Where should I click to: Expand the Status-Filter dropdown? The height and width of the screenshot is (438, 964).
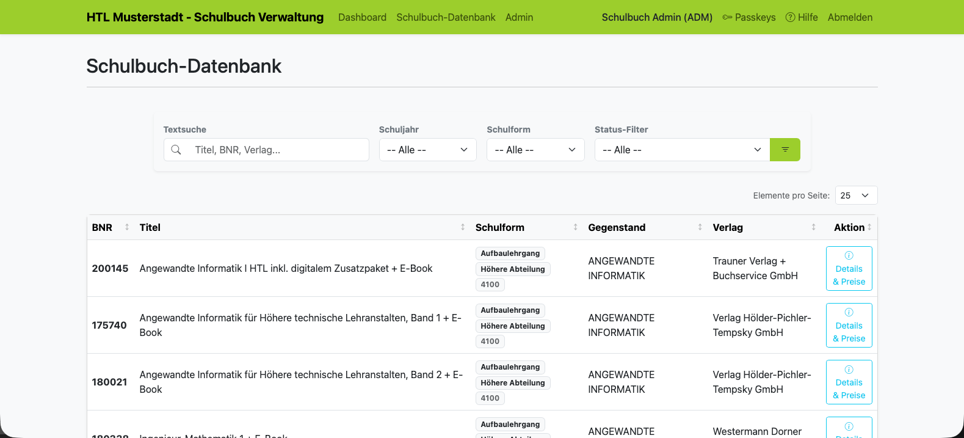[x=682, y=150]
